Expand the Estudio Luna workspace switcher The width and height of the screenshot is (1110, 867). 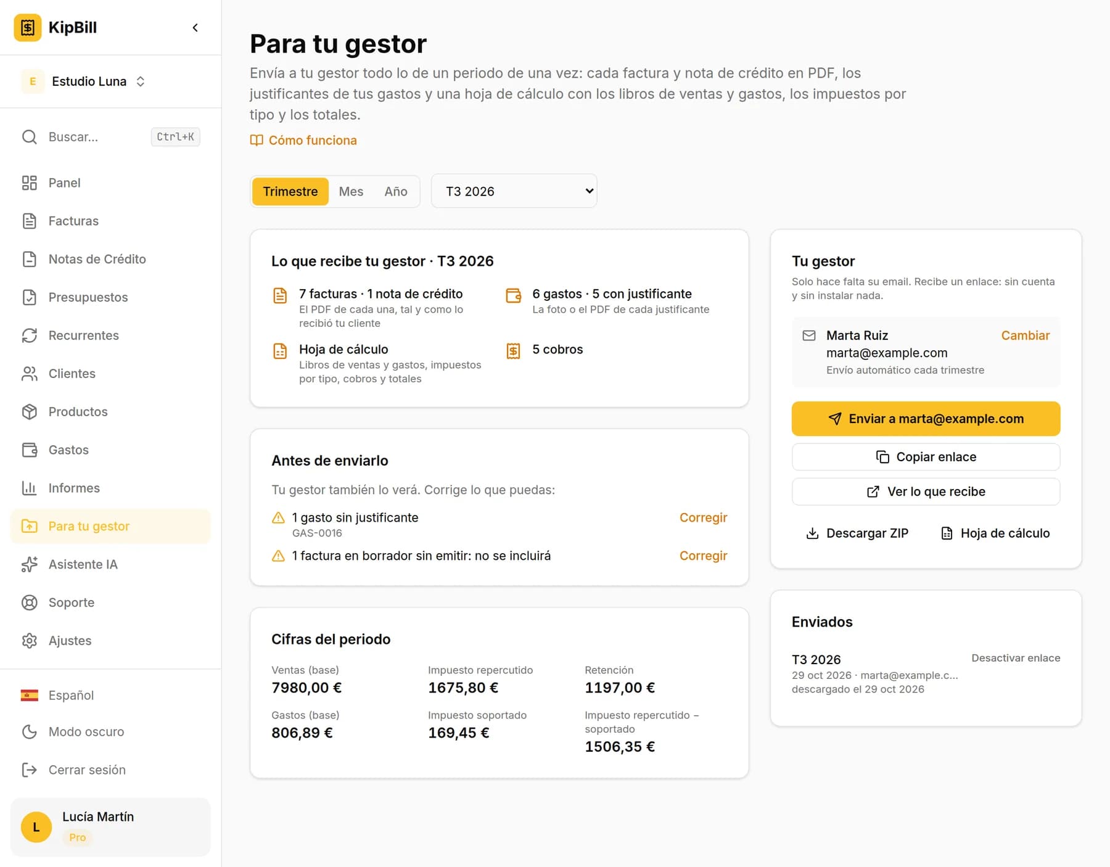83,81
